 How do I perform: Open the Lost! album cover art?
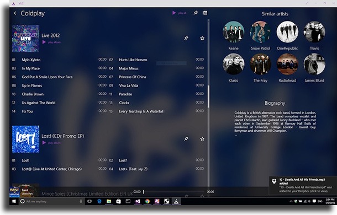click(25, 139)
